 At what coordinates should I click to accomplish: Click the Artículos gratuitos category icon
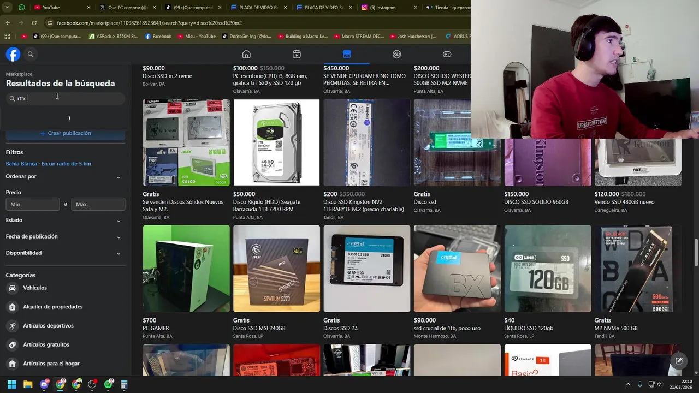13,344
